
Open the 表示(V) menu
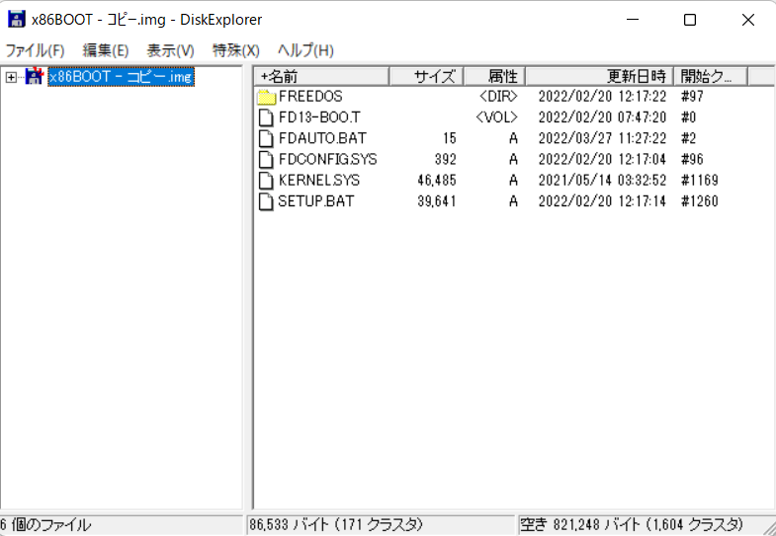coord(170,50)
